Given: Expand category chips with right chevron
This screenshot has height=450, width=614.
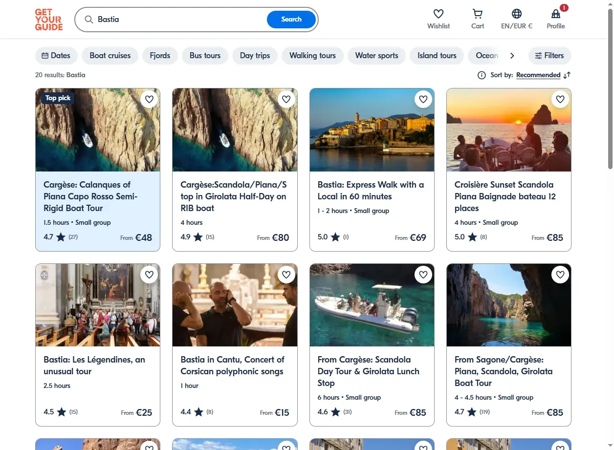Looking at the screenshot, I should coord(512,56).
